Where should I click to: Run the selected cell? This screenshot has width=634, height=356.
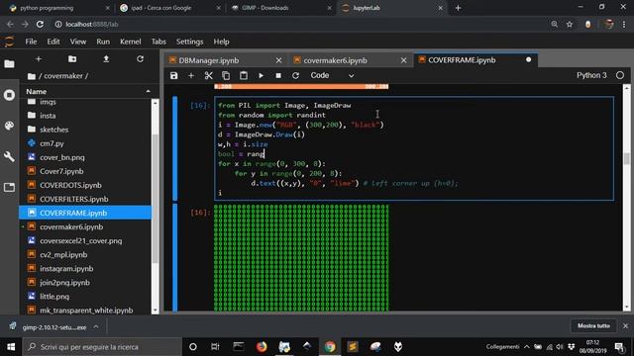pos(261,75)
